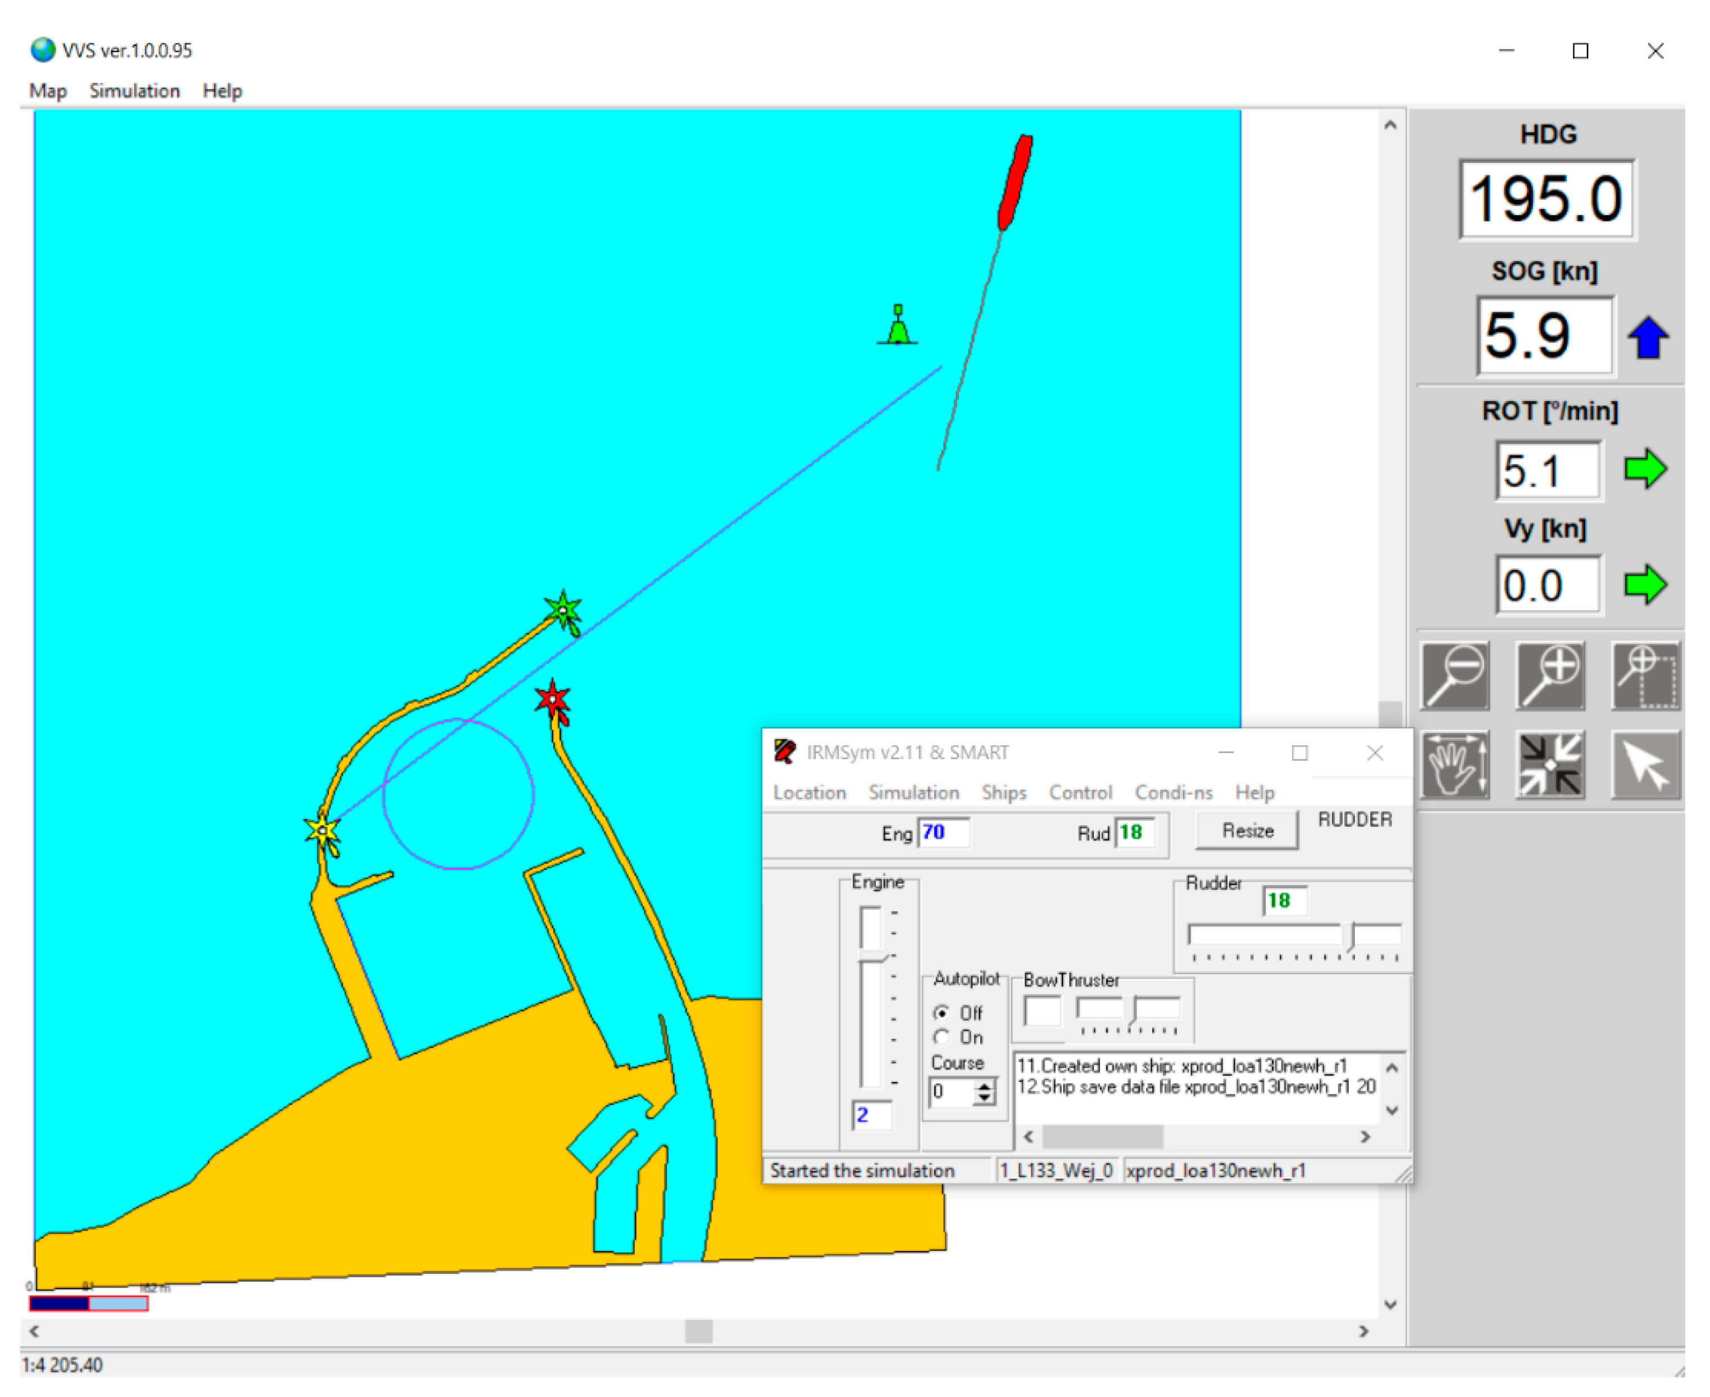The image size is (1710, 1397).
Task: Click the Eng value input field
Action: click(x=943, y=832)
